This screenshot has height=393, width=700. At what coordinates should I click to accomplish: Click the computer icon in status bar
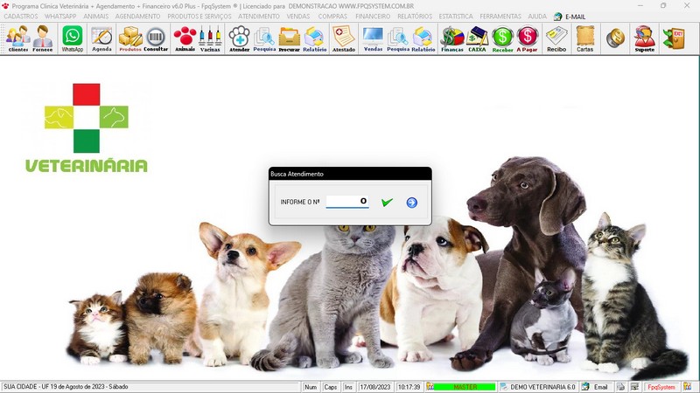coord(634,387)
